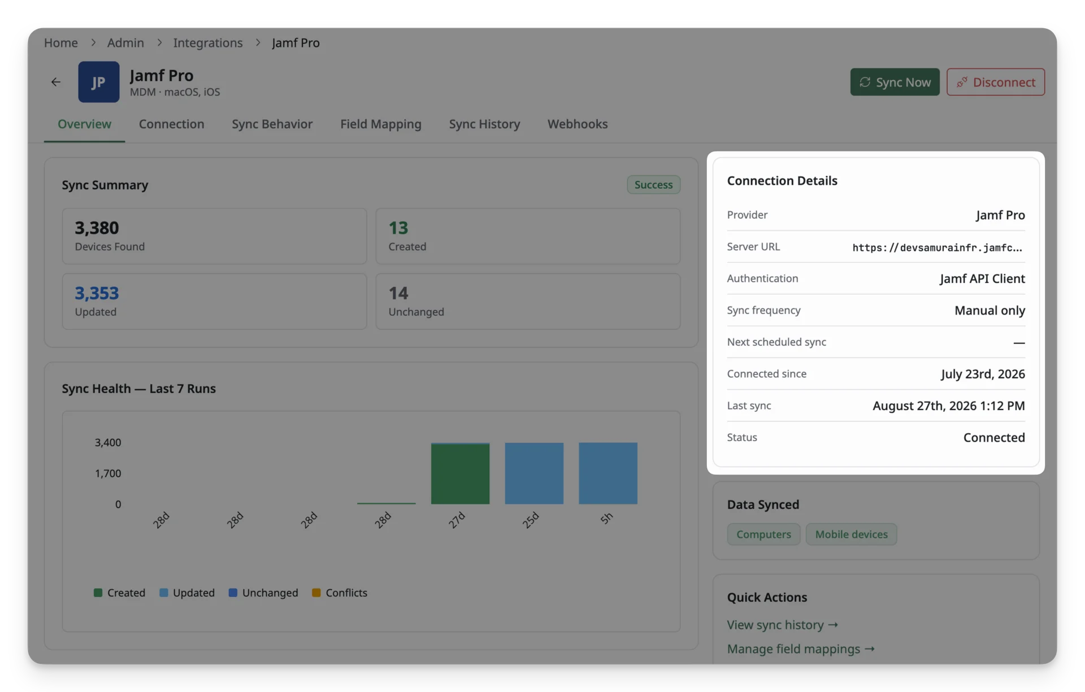Select the Overview tab

pyautogui.click(x=84, y=124)
